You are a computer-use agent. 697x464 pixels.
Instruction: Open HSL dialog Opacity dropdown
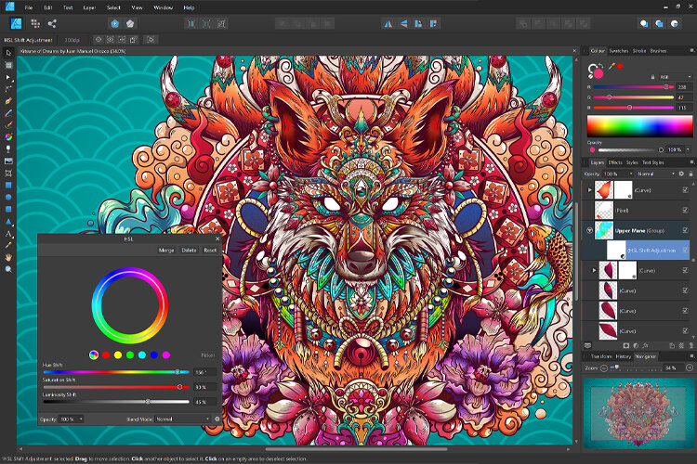[72, 419]
